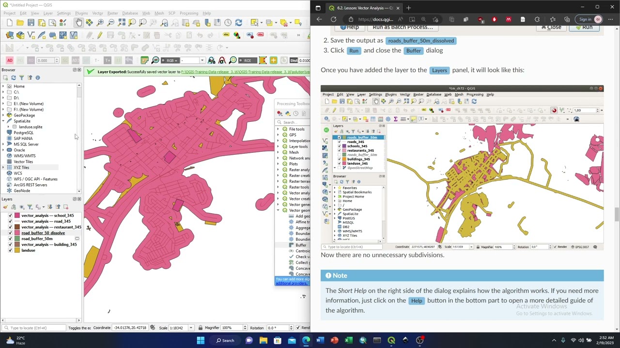Click the yellow 'abc' labeling icon
Viewport: 620px width, 348px height.
(x=226, y=35)
